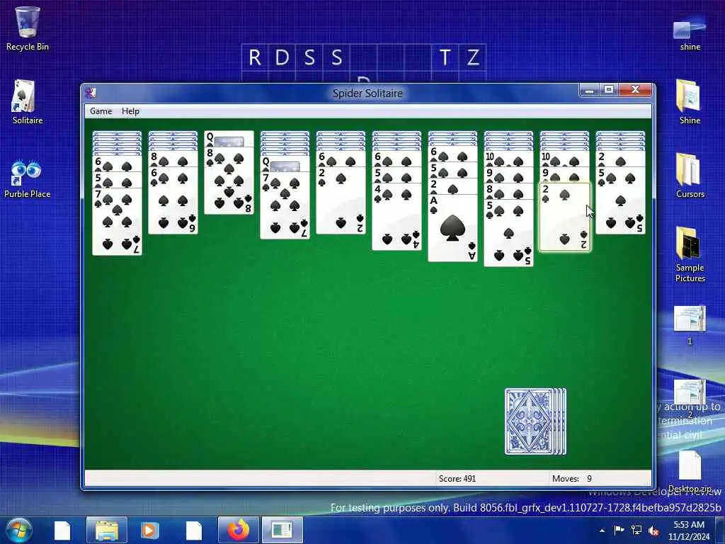Select the bottom 2 of spades in fifth column
Screen dimensions: 725x544
click(341, 200)
